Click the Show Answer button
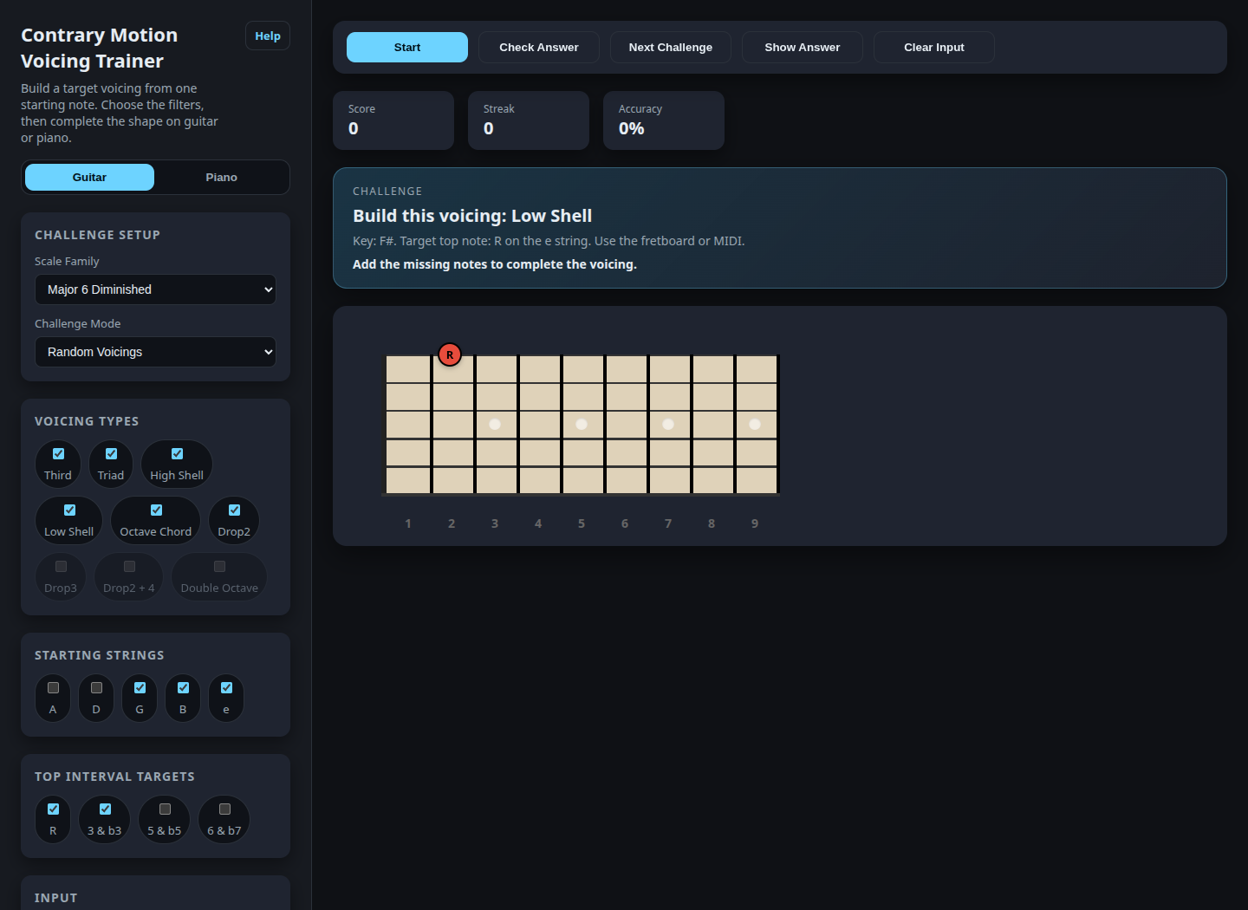Viewport: 1248px width, 910px height. (803, 47)
